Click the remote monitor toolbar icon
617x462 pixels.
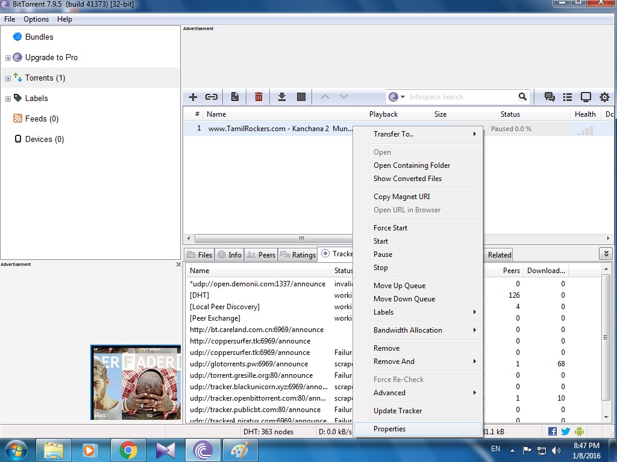586,97
